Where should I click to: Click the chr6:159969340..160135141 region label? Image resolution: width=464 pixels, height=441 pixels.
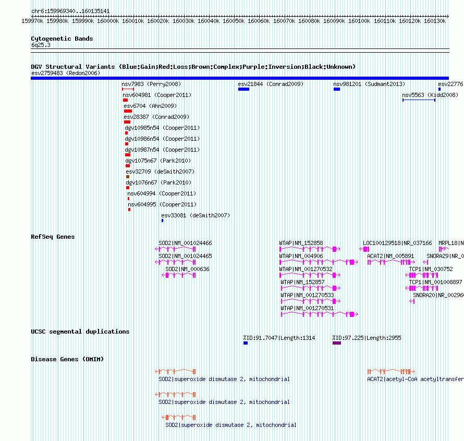coord(70,11)
